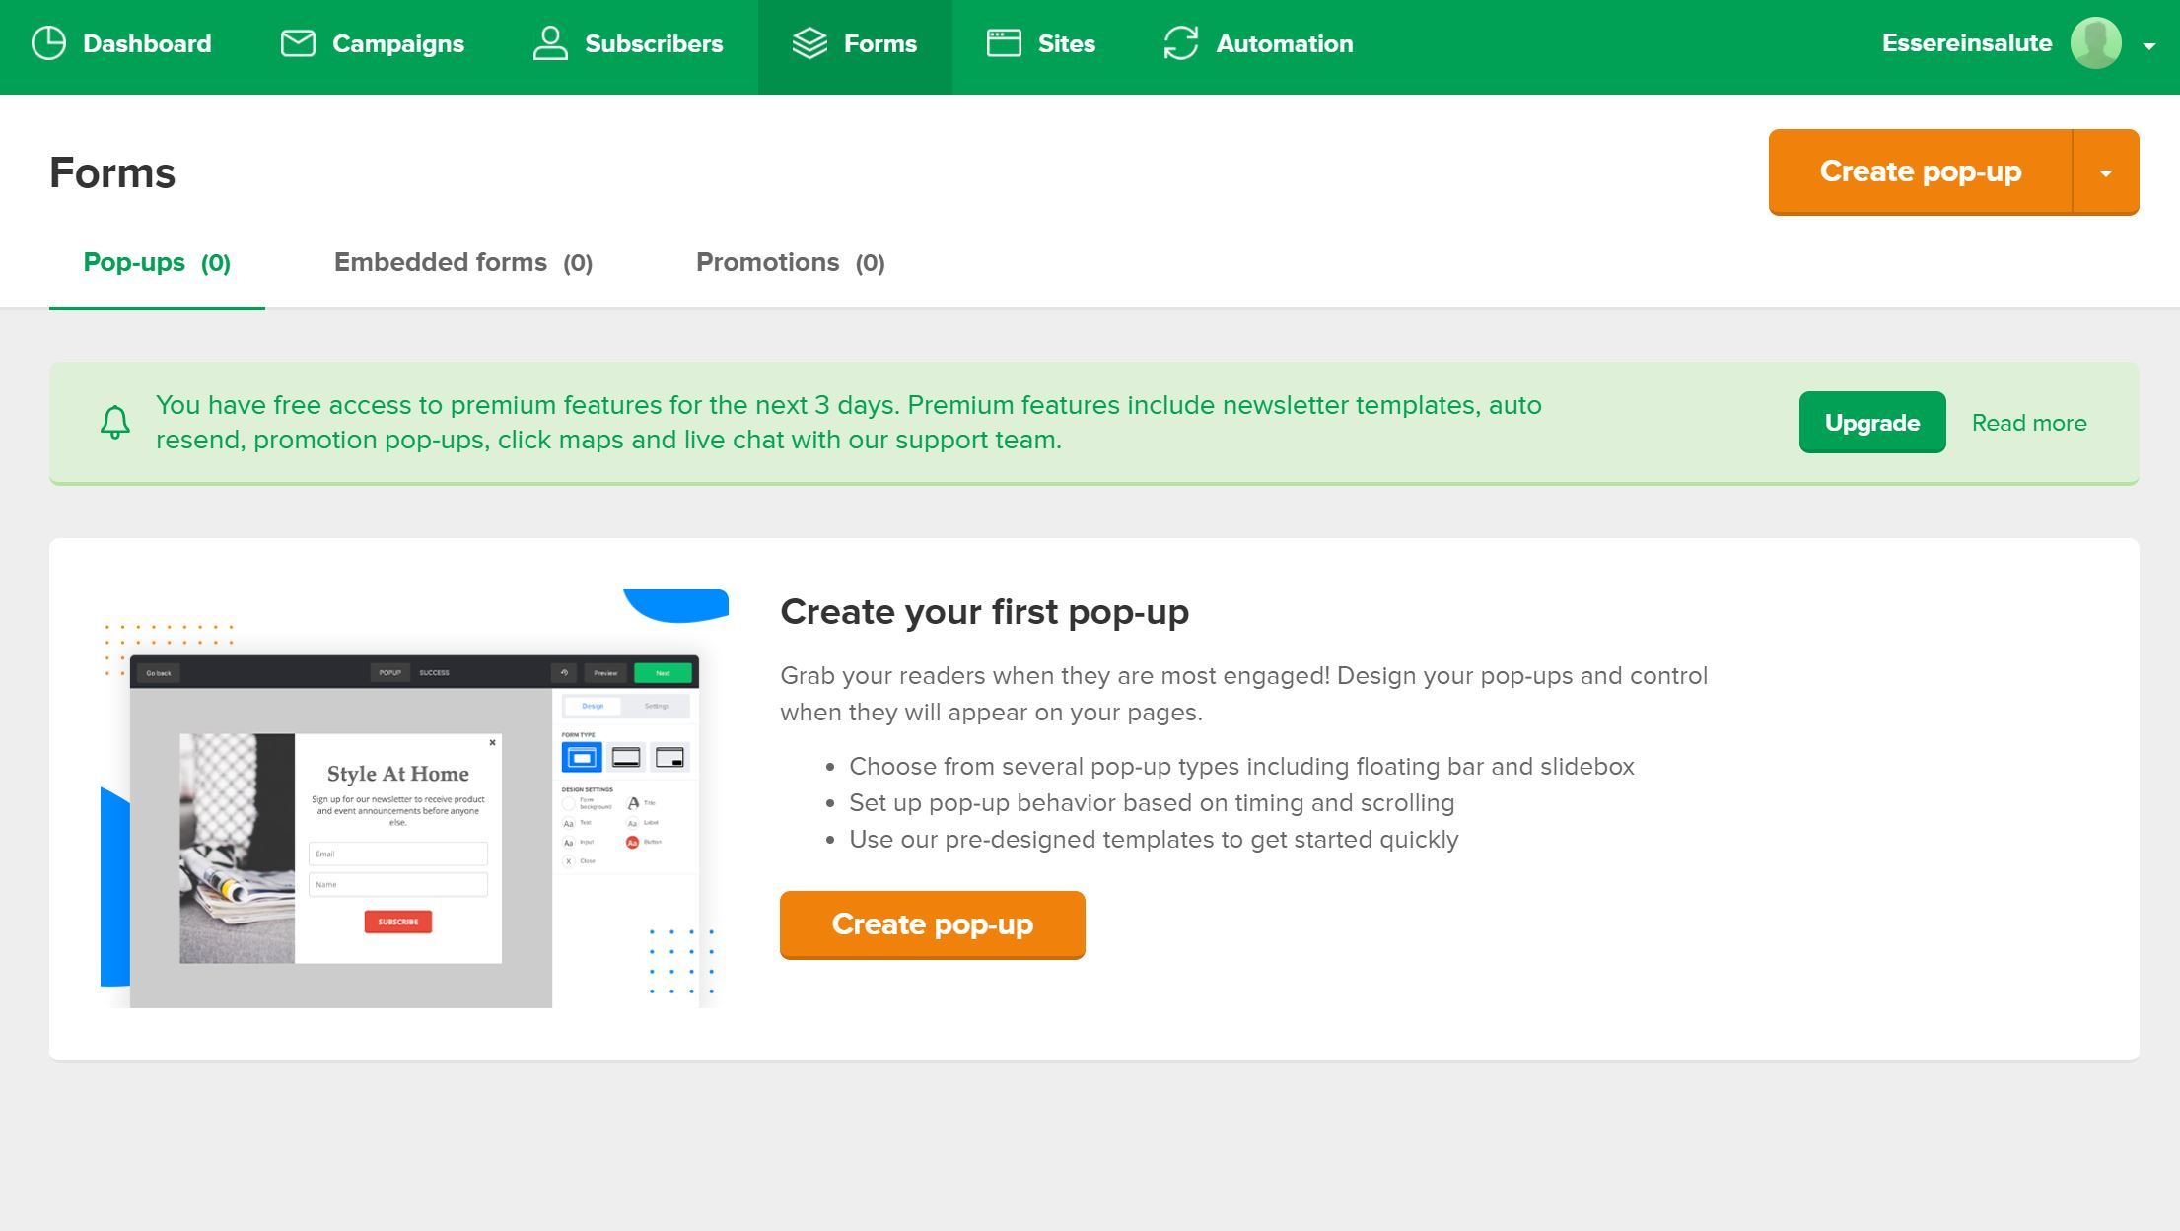
Task: Click the notification bell icon in banner
Action: click(x=115, y=423)
